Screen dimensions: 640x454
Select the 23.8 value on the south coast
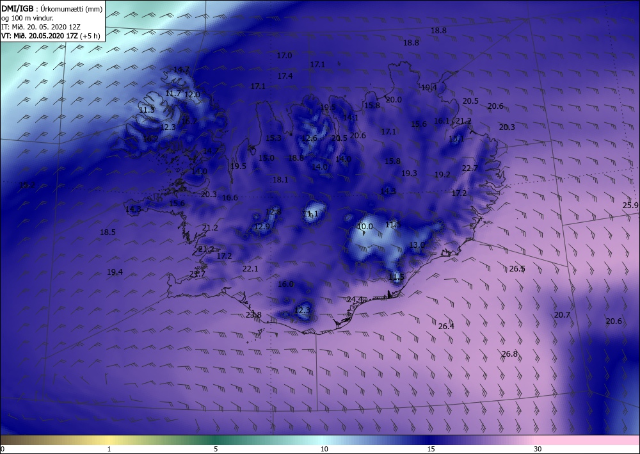coord(254,315)
